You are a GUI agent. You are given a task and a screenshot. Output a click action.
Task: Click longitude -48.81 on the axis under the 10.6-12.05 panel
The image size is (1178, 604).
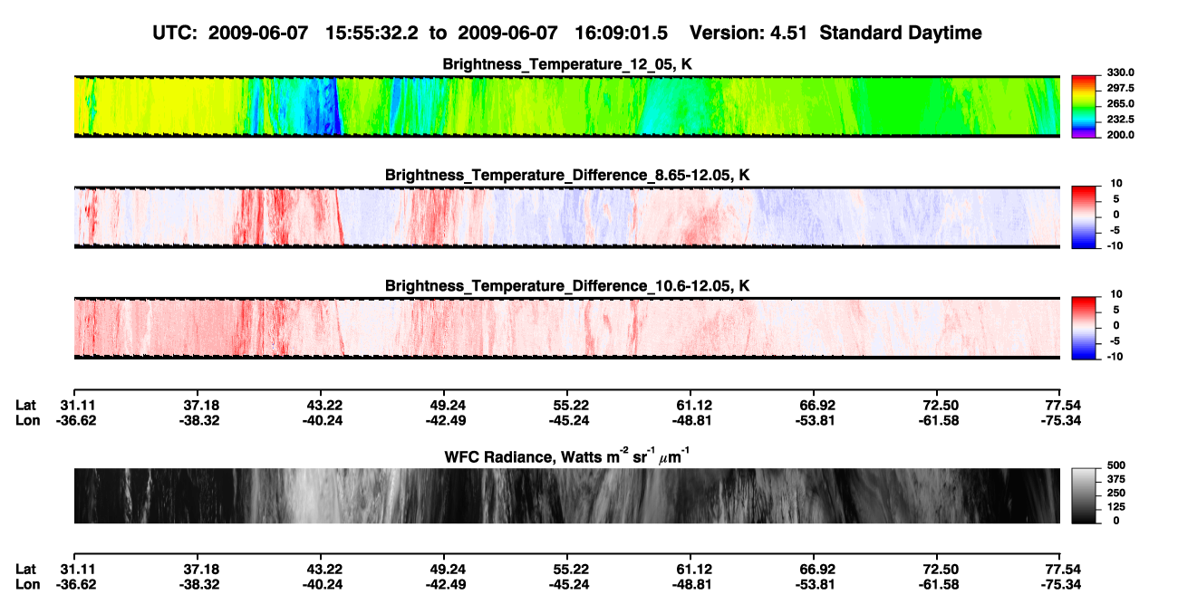click(x=692, y=420)
